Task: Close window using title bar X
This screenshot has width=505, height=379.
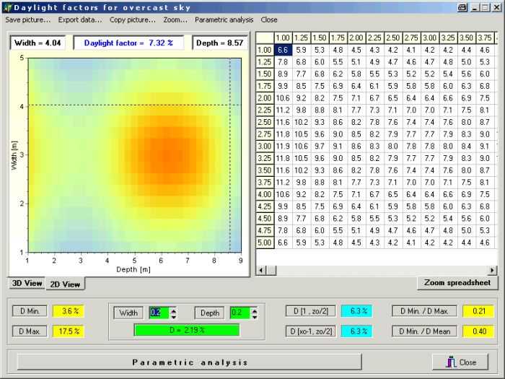Action: coord(497,7)
